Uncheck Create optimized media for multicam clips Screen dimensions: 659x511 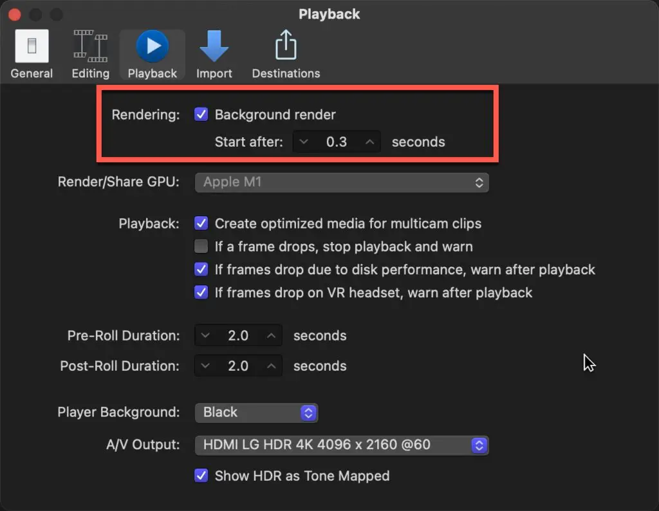point(201,223)
